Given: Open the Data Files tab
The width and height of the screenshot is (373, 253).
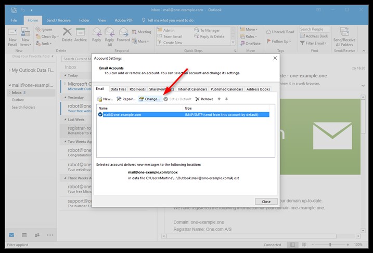Looking at the screenshot, I should click(118, 89).
